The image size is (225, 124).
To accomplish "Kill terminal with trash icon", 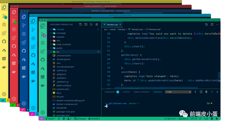I will pyautogui.click(x=206, y=92).
